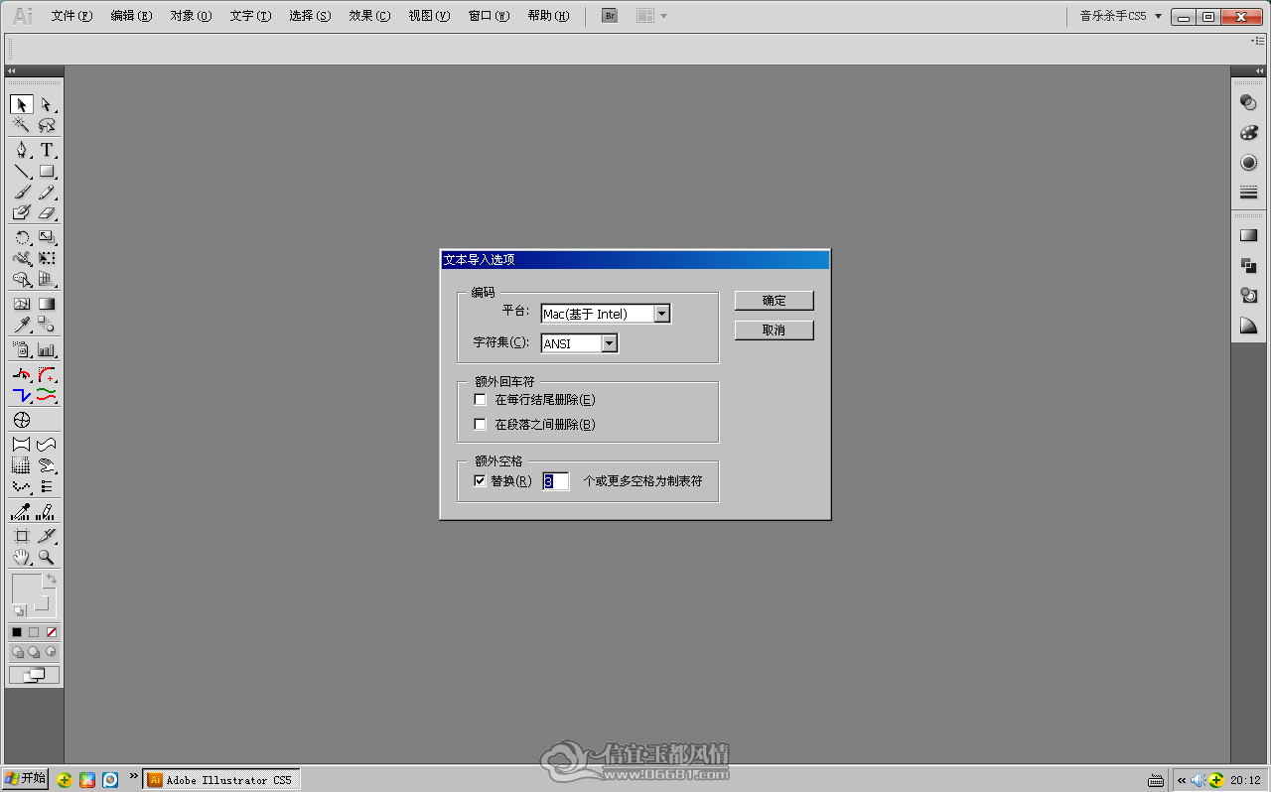Open the 文件 menu

tap(71, 16)
